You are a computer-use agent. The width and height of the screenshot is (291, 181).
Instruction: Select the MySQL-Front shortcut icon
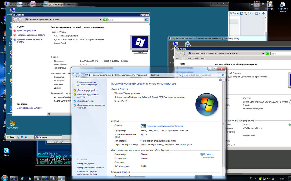pos(12,124)
